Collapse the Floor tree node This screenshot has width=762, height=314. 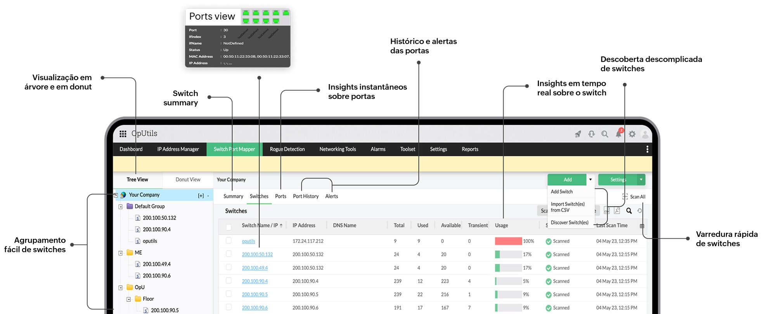click(x=129, y=299)
